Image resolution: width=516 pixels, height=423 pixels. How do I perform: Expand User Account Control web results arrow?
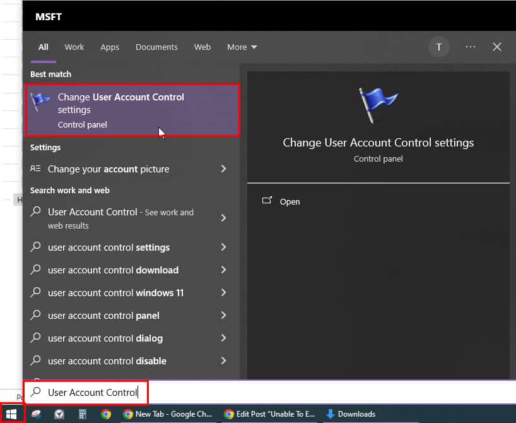tap(223, 218)
